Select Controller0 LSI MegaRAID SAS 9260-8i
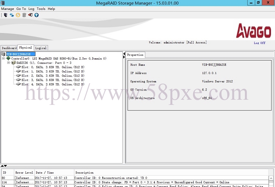This screenshot has width=275, height=187. 59,58
